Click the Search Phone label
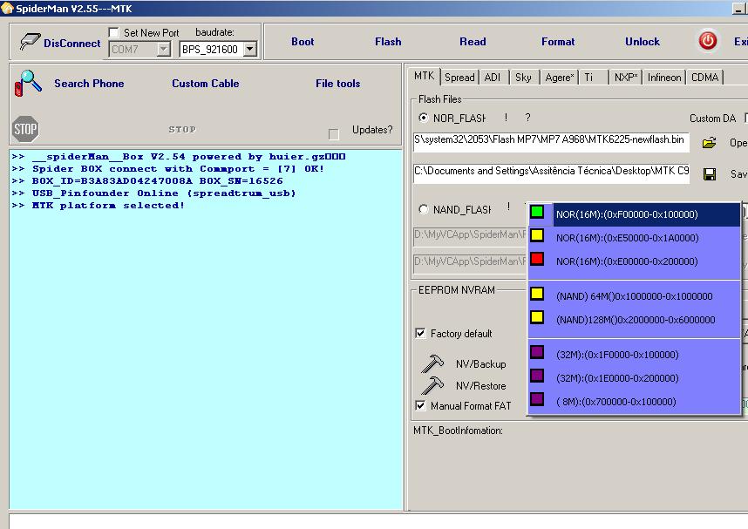This screenshot has height=529, width=748. coord(89,83)
